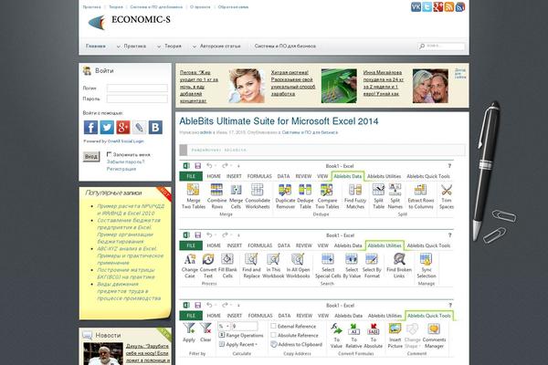Click the site search box

442,47
